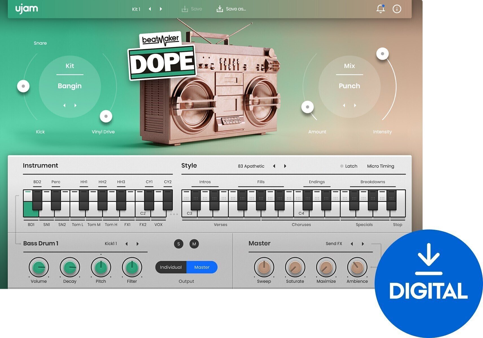Open the style name 83 Apathetic
Viewport: 483px width, 338px height.
[x=251, y=166]
